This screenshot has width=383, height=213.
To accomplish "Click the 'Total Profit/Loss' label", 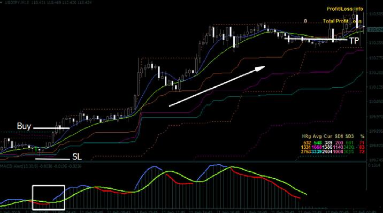I will (342, 21).
